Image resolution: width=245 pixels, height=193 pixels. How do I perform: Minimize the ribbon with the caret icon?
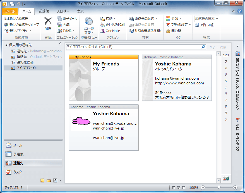[x=234, y=11]
